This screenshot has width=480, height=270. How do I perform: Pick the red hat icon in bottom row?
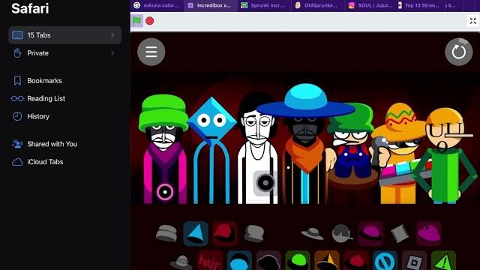point(356,260)
